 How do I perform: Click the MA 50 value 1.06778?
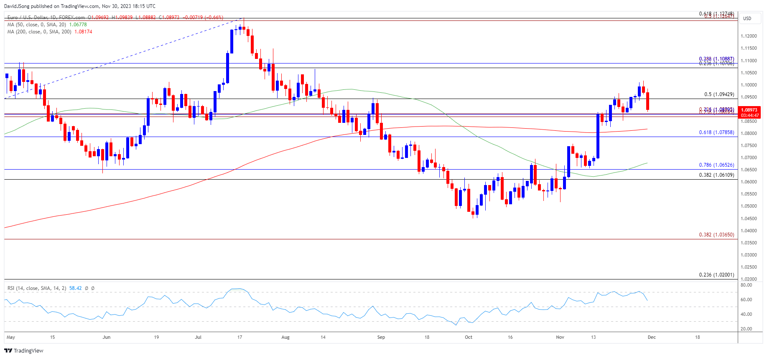(78, 25)
